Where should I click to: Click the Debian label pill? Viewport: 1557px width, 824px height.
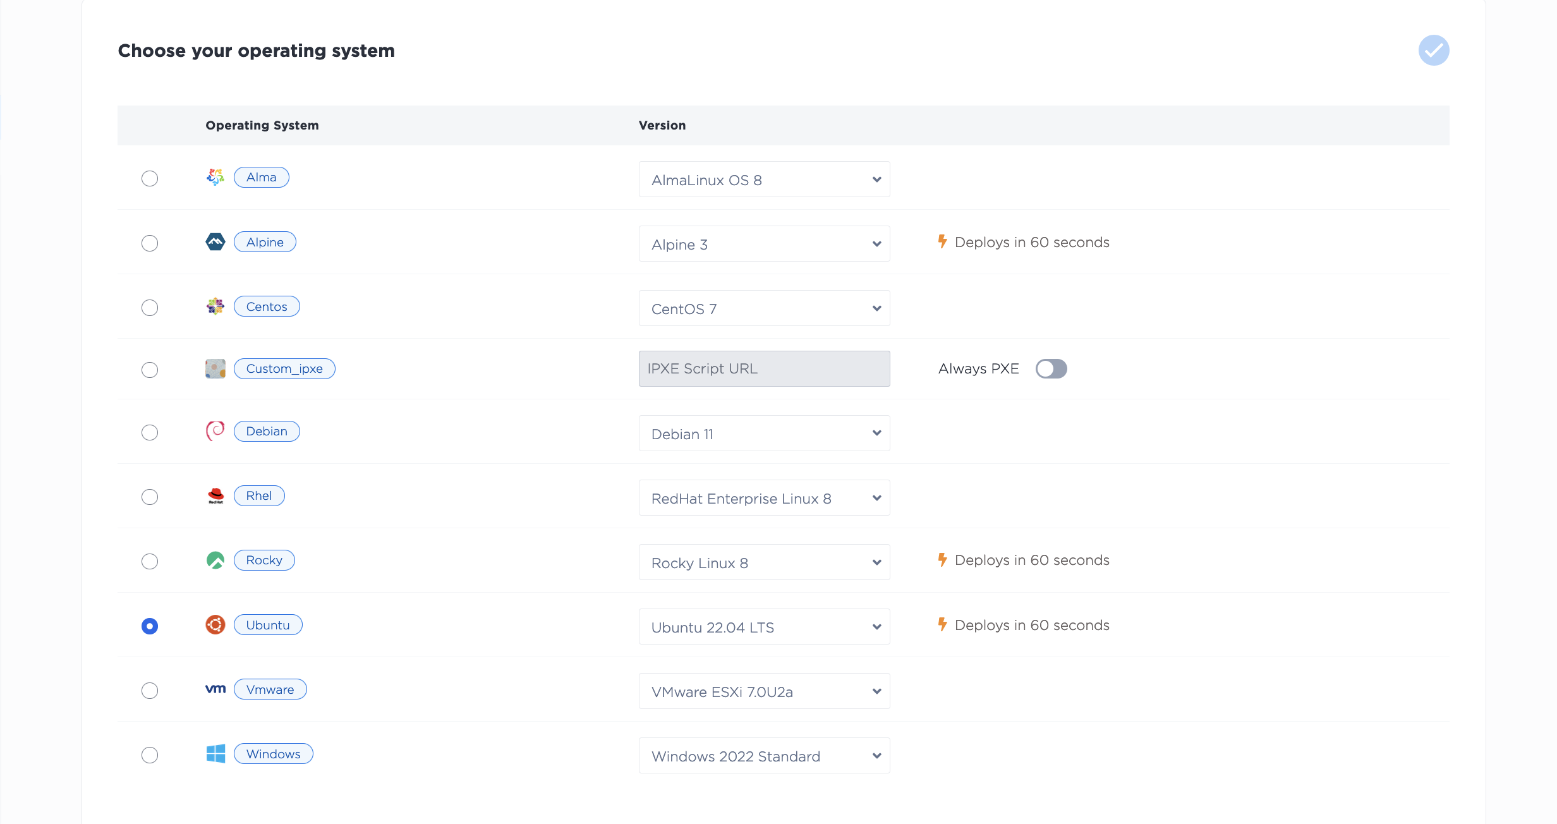(267, 431)
